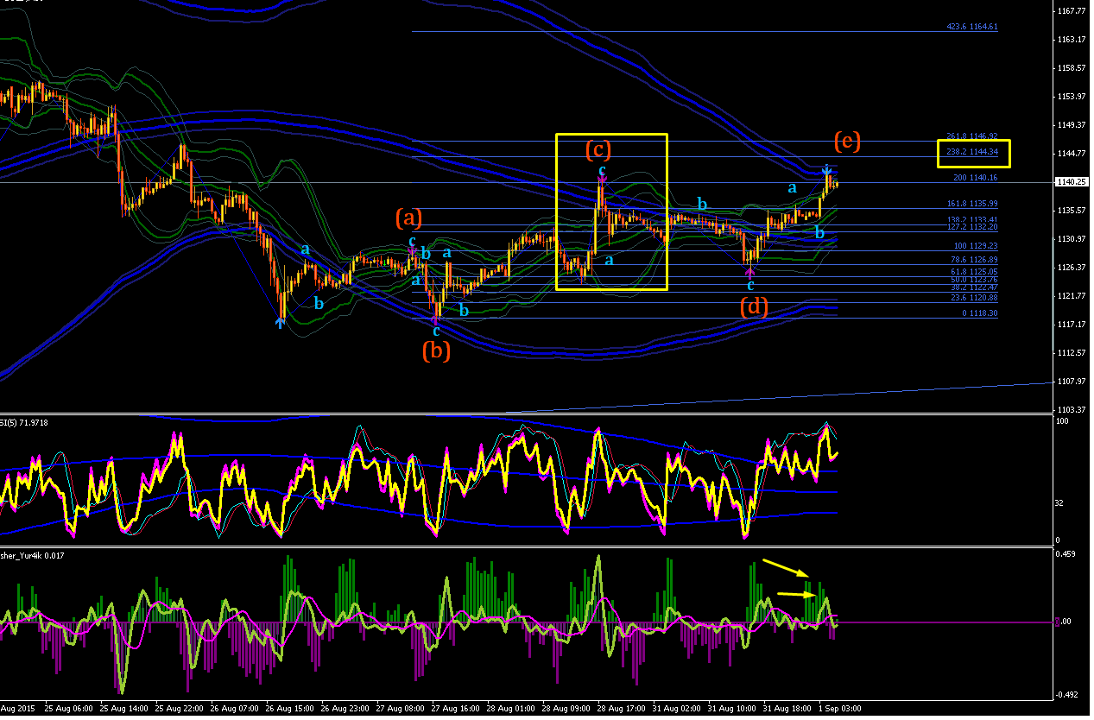The image size is (1094, 720).
Task: Click the Fibonacci label 100 1129.23
Action: pos(976,246)
